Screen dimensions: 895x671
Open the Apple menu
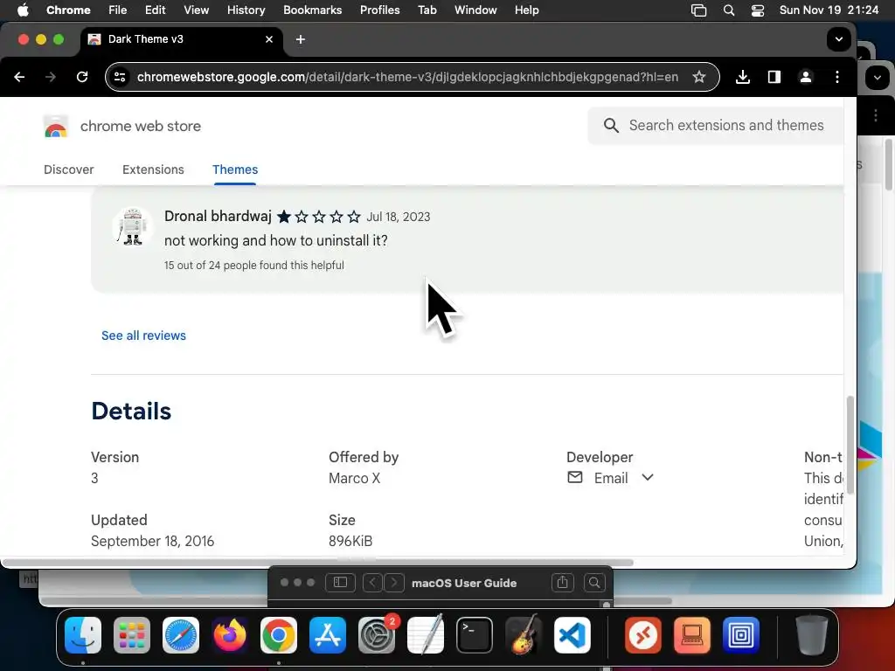pos(23,10)
